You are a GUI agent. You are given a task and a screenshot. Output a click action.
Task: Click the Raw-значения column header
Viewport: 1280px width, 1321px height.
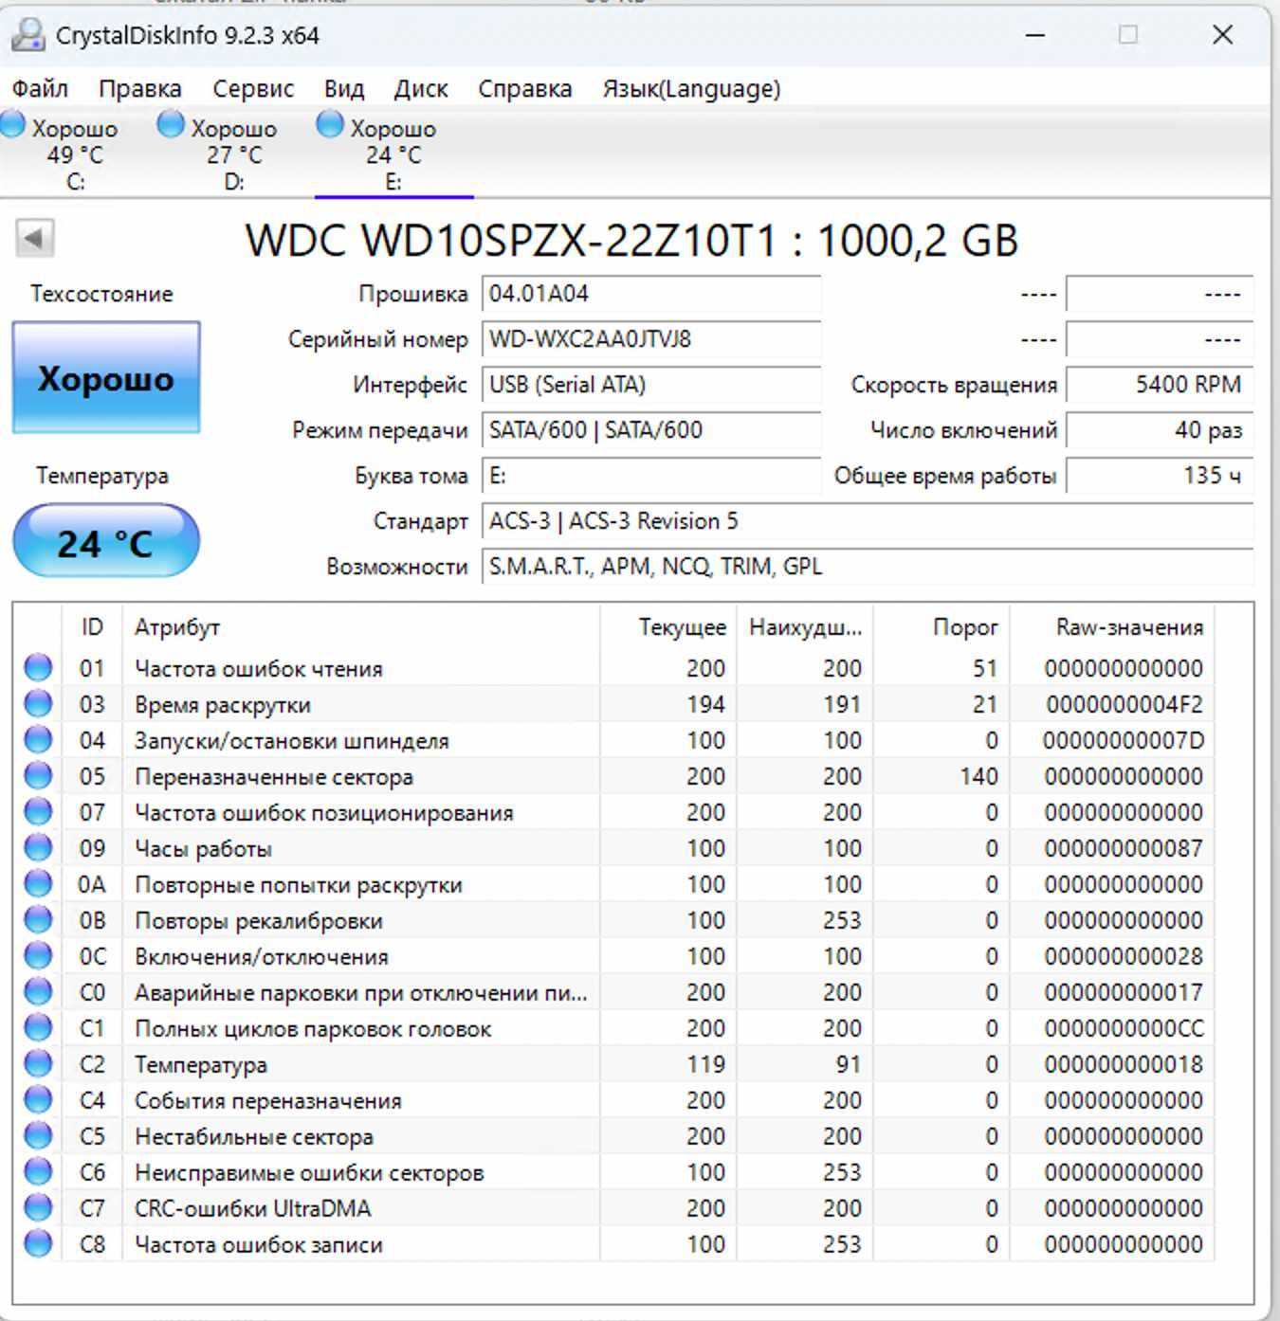[1112, 627]
